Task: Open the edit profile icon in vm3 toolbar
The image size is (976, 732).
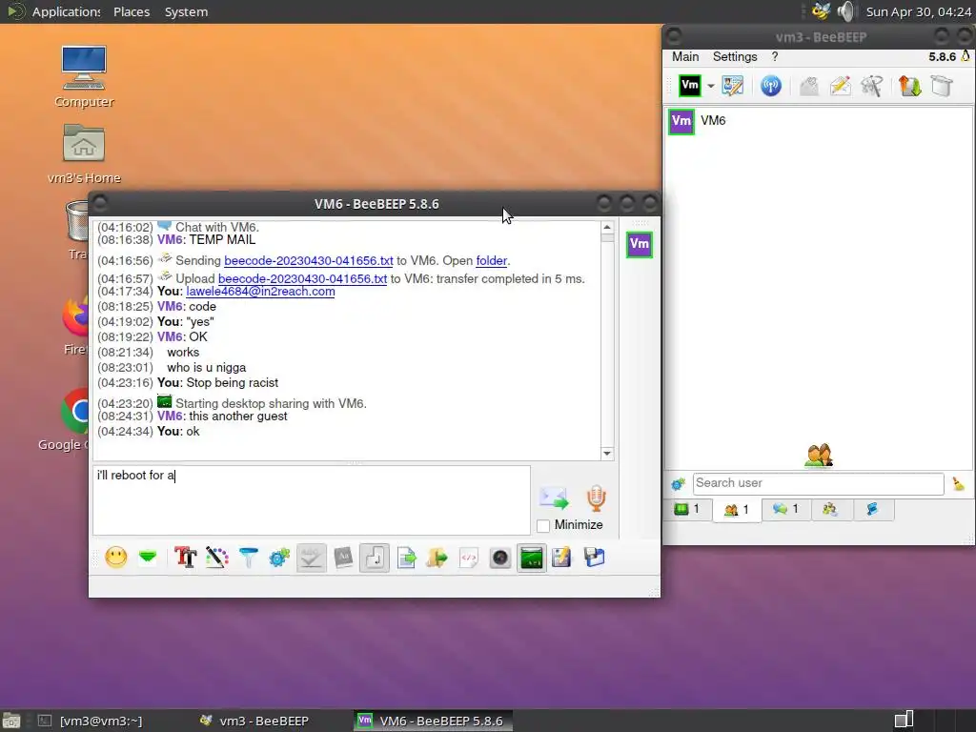Action: coord(733,85)
